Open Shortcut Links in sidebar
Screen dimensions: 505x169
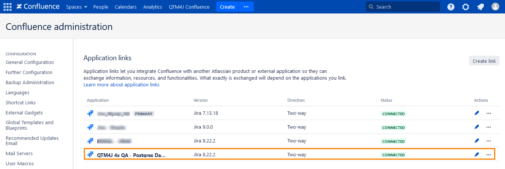21,103
